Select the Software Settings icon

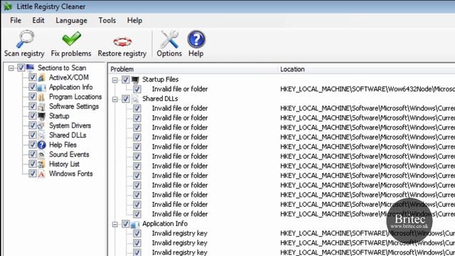point(42,107)
